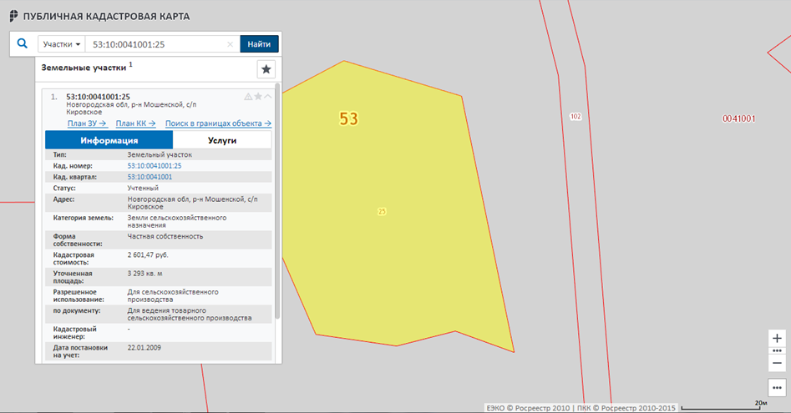Click the 102 parcel label on map

(x=576, y=116)
